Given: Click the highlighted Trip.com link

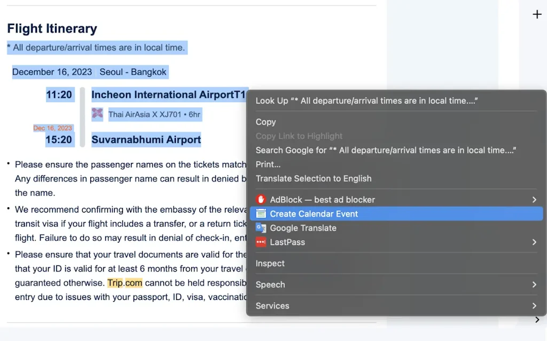Looking at the screenshot, I should click(x=124, y=283).
